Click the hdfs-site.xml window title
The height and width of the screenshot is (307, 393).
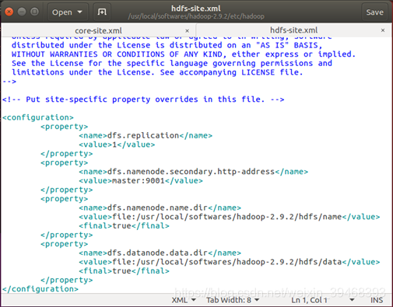[196, 9]
